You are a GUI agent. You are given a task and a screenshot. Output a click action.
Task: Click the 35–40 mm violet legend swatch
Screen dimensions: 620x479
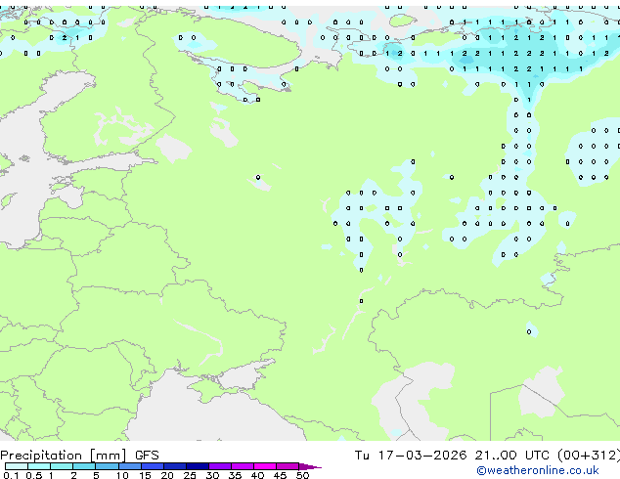point(242,466)
